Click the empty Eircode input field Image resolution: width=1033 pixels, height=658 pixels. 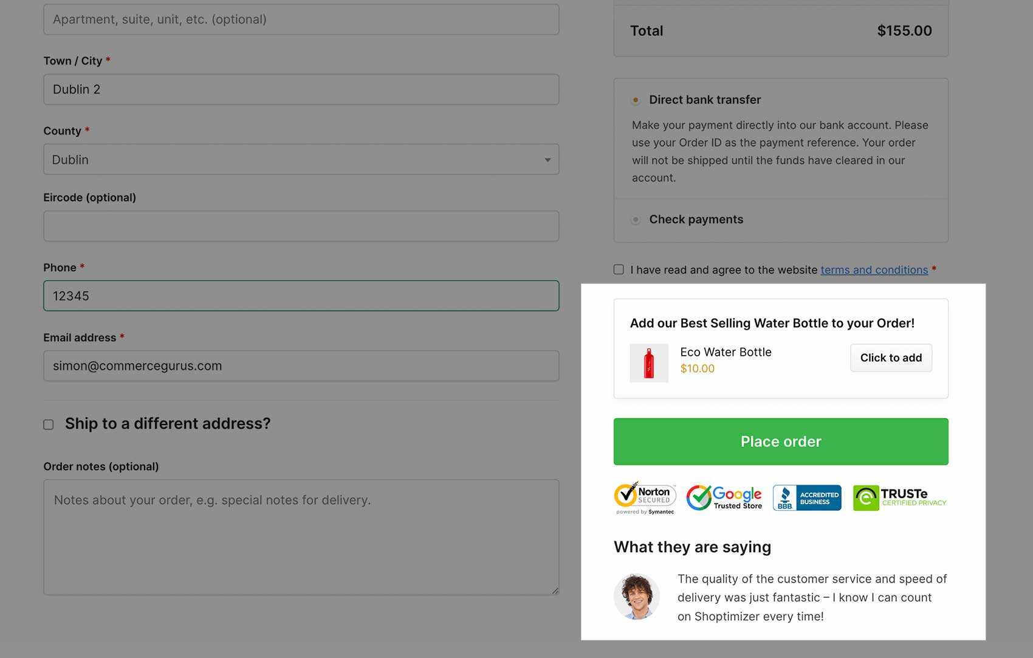pos(301,226)
